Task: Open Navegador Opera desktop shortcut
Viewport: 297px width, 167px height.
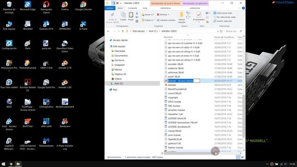Action: click(46, 7)
